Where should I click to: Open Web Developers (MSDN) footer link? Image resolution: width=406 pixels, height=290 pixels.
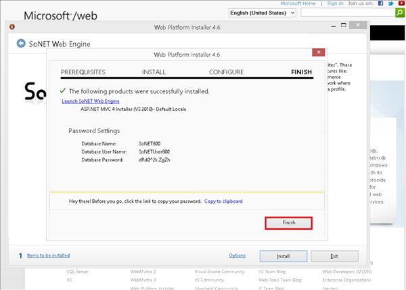pos(347,272)
